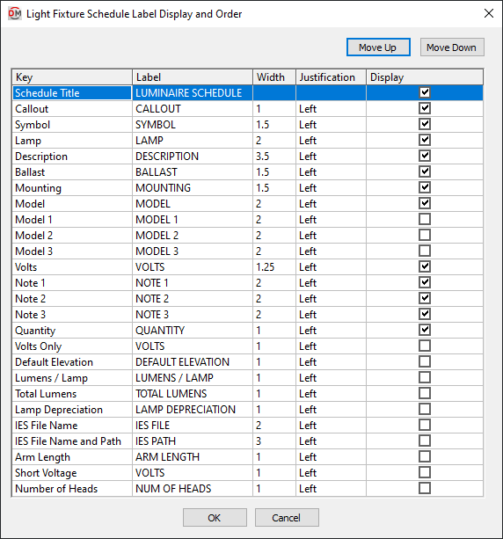This screenshot has height=539, width=503.
Task: Click the Width cell of the Volts row
Action: [x=274, y=266]
